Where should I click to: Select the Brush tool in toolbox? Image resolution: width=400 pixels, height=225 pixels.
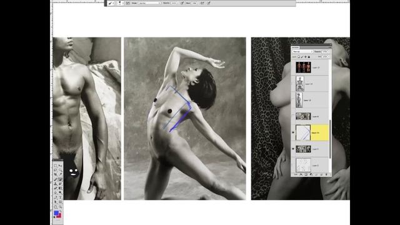coord(61,179)
